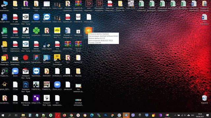The width and height of the screenshot is (211, 118).
Task: Select the Zoom shortcut next to Яндекс
Action: (15, 71)
